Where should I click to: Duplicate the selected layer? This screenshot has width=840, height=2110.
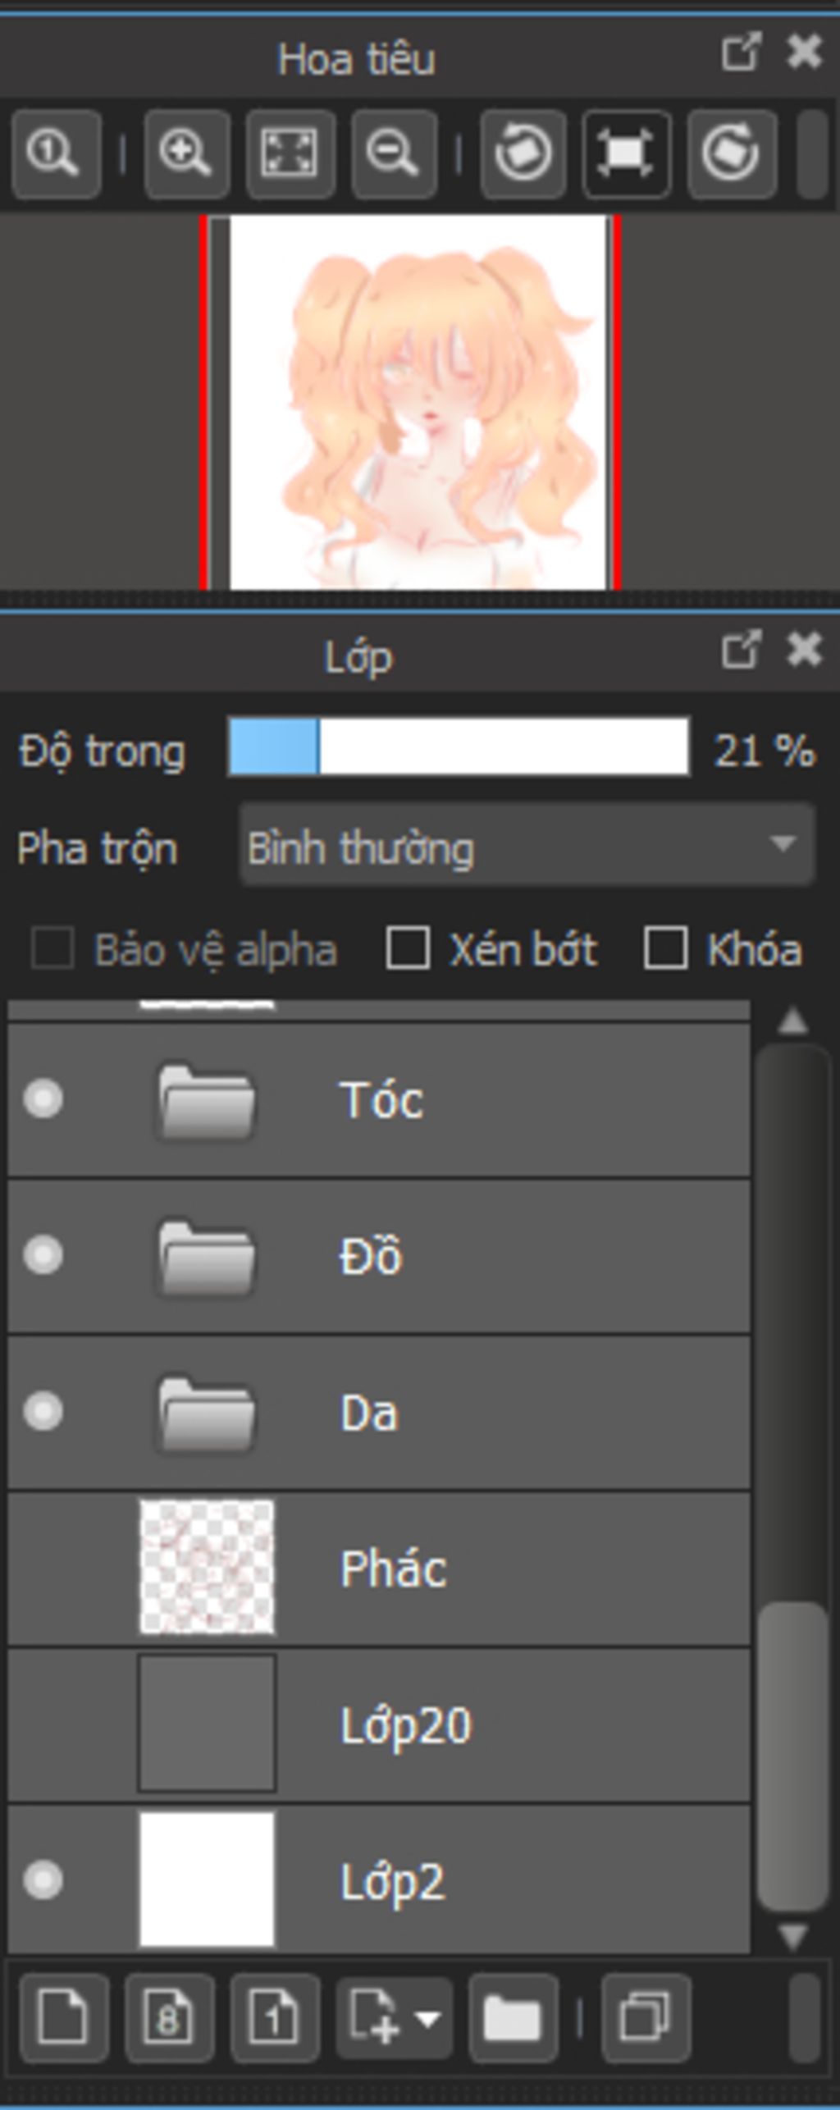(645, 2017)
